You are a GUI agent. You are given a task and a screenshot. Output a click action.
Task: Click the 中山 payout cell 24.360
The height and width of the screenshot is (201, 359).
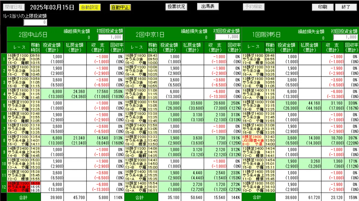75,94
